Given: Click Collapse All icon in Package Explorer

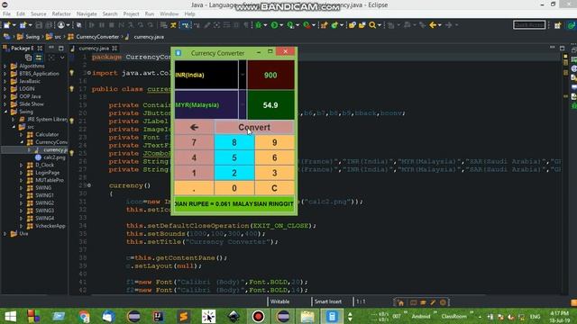Looking at the screenshot, I should (x=28, y=58).
